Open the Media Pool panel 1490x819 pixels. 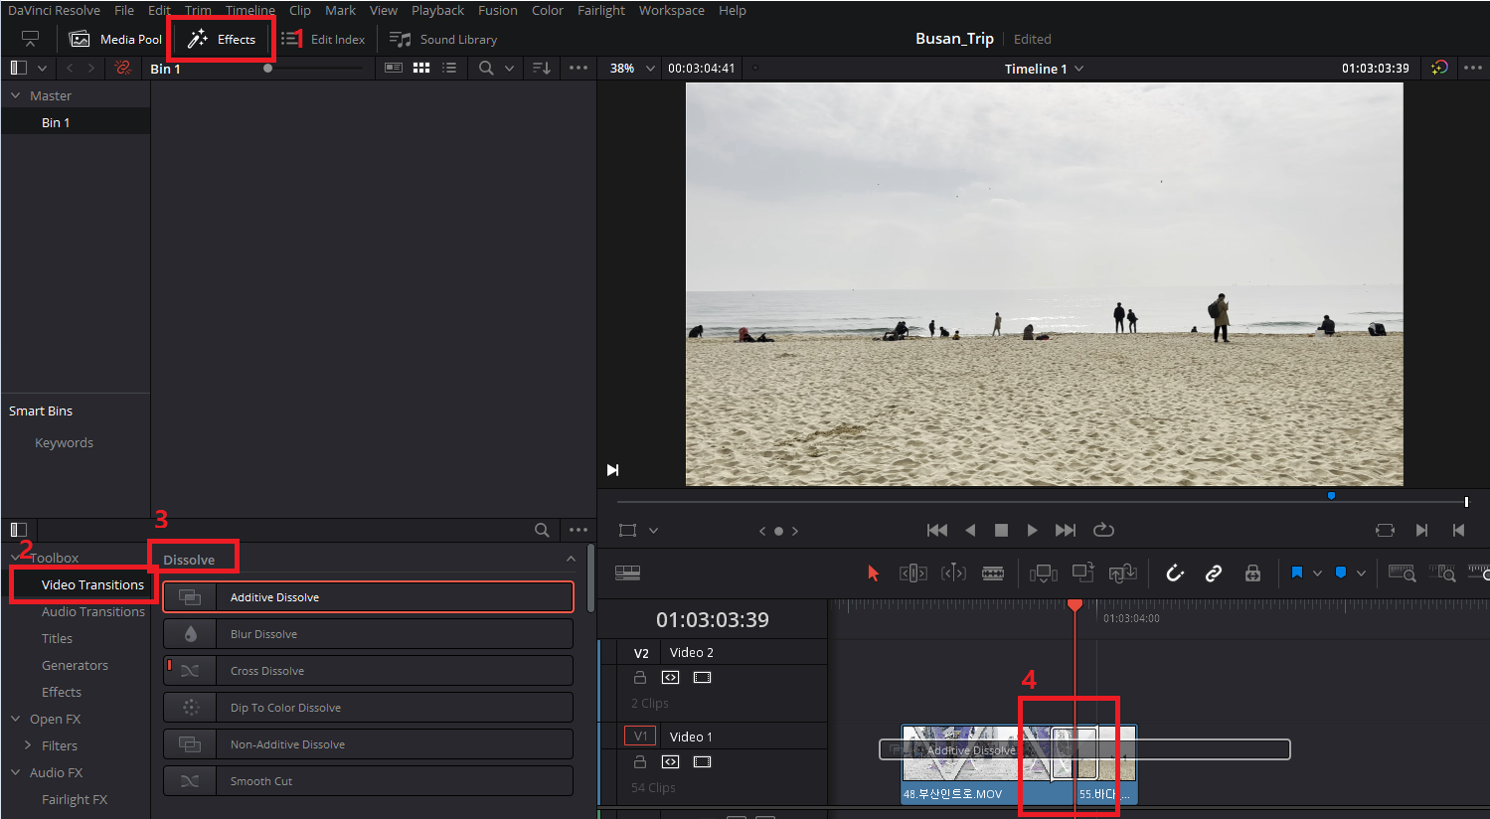[x=115, y=40]
